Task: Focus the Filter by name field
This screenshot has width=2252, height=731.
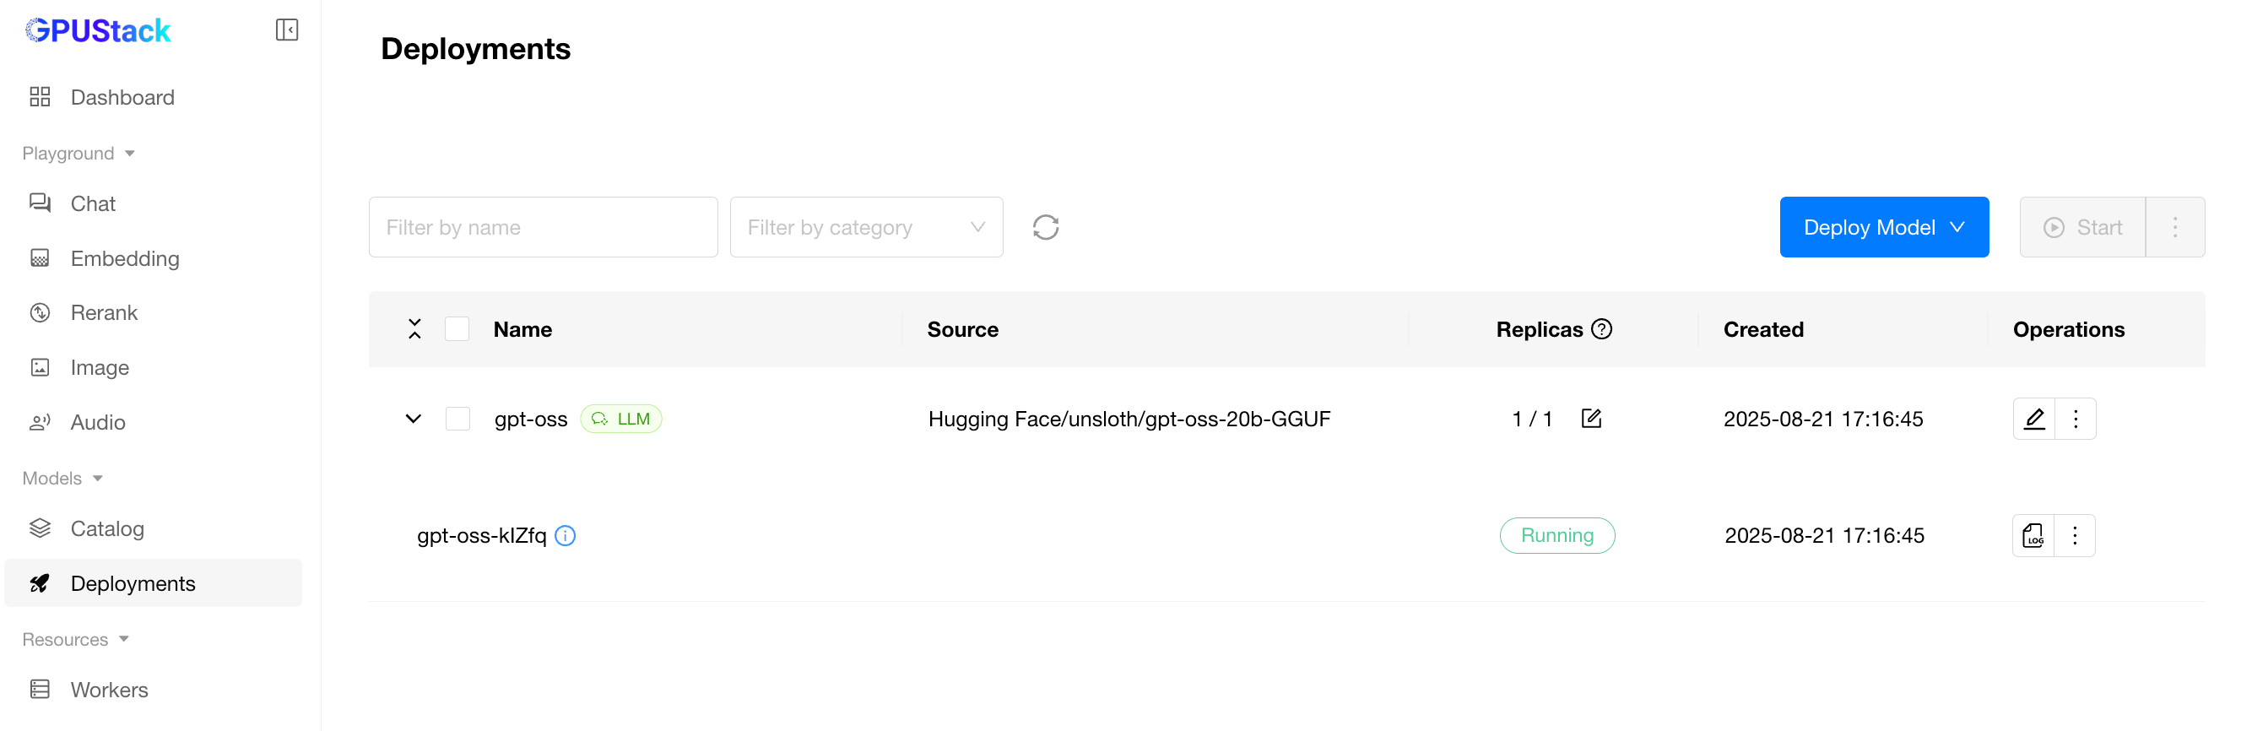Action: 543,227
